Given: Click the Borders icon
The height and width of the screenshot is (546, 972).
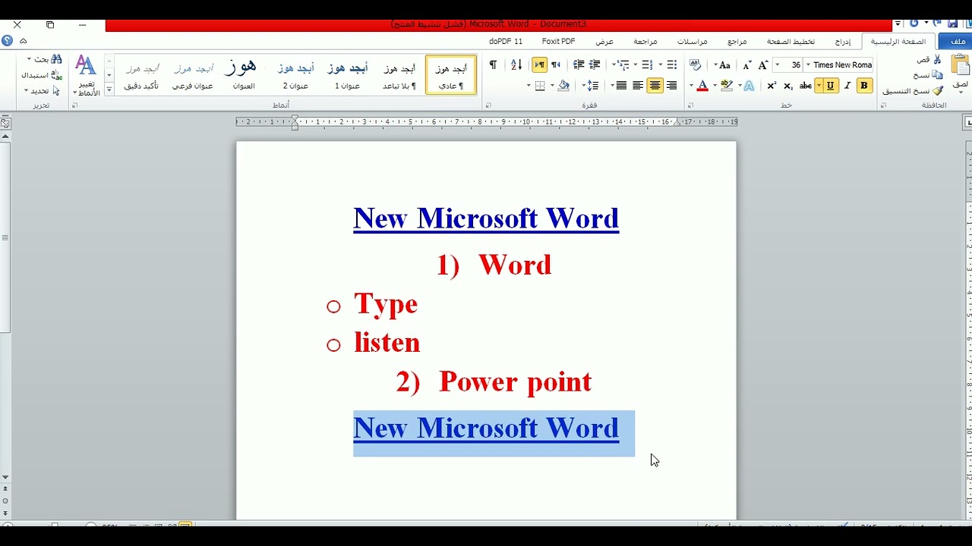Looking at the screenshot, I should click(540, 86).
